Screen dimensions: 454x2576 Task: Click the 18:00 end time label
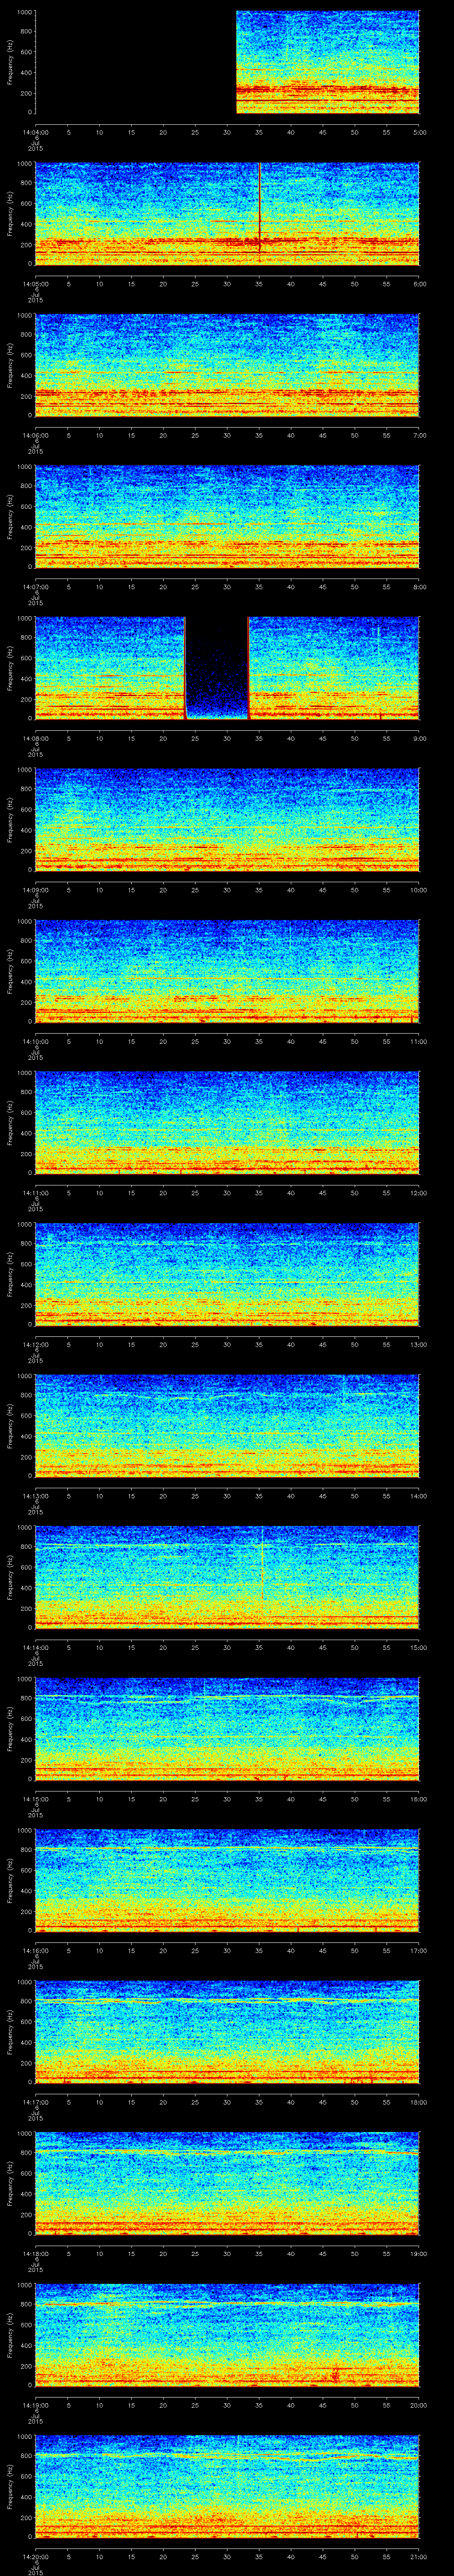(418, 2101)
